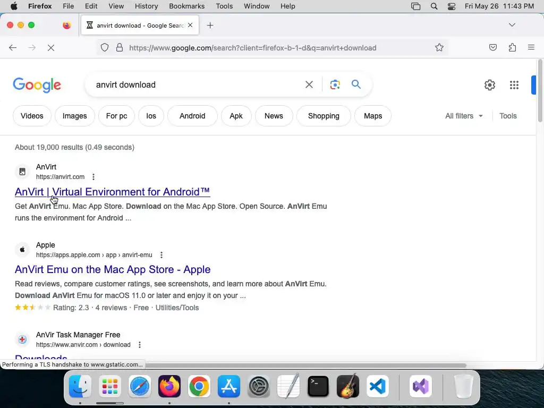Open Launchpad from the Dock
This screenshot has width=544, height=408.
[x=110, y=386]
